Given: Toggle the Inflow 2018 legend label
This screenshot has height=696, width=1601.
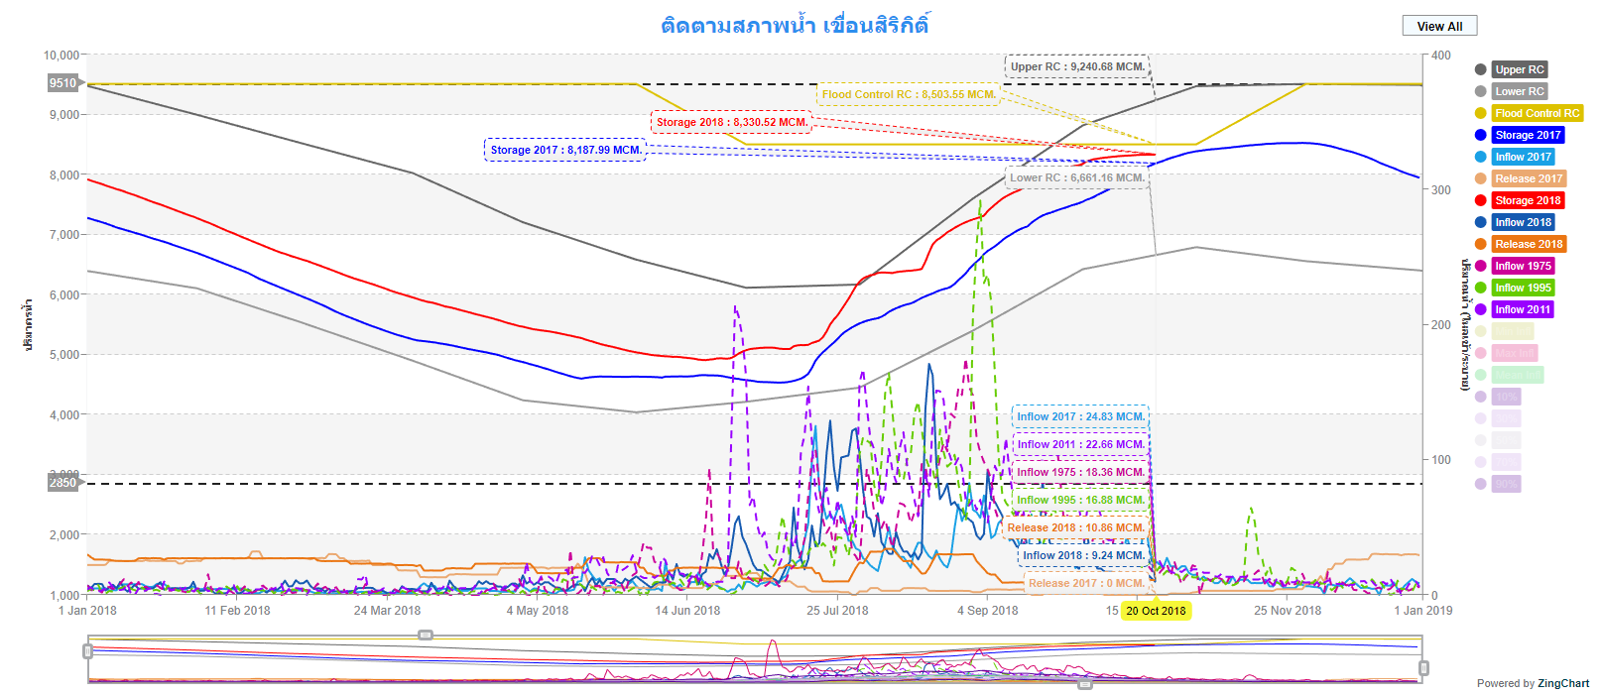Looking at the screenshot, I should click(x=1523, y=222).
